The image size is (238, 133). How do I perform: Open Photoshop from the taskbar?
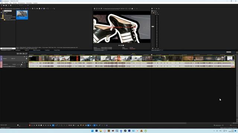pos(97,131)
